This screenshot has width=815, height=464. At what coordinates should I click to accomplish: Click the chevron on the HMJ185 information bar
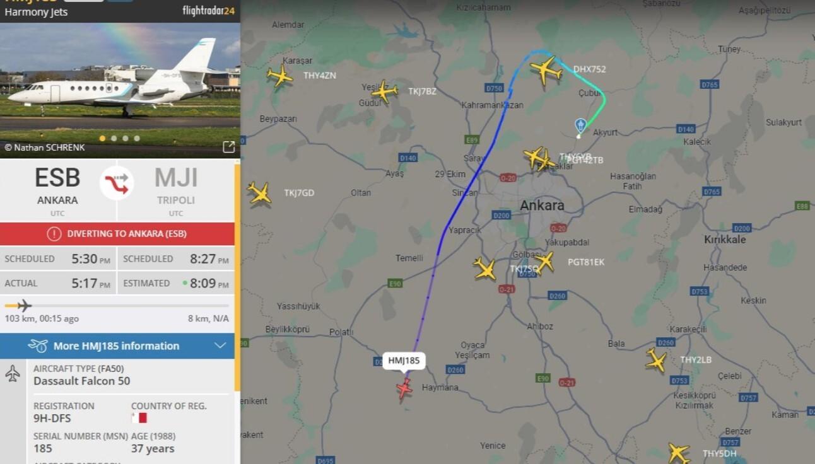point(220,345)
